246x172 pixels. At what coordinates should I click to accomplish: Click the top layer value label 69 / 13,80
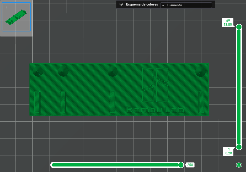click(x=228, y=23)
